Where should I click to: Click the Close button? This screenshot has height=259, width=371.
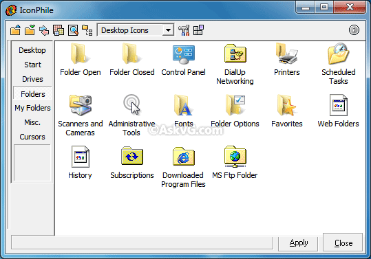coord(343,243)
